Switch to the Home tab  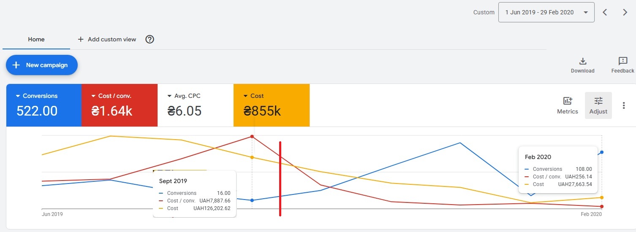[36, 39]
